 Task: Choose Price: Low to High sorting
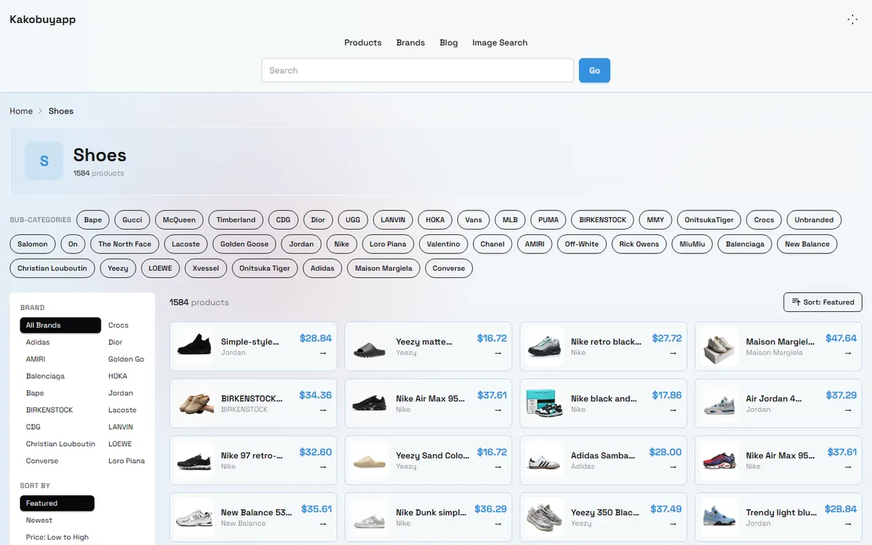coord(57,538)
